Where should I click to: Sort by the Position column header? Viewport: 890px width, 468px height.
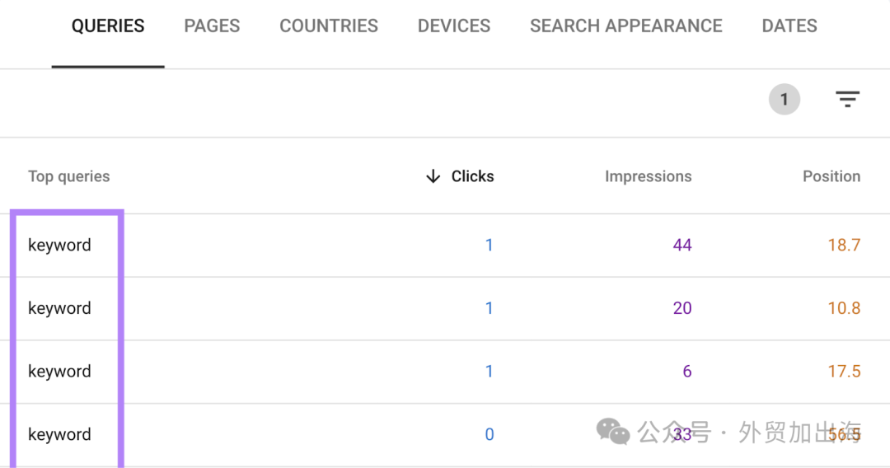click(x=831, y=176)
